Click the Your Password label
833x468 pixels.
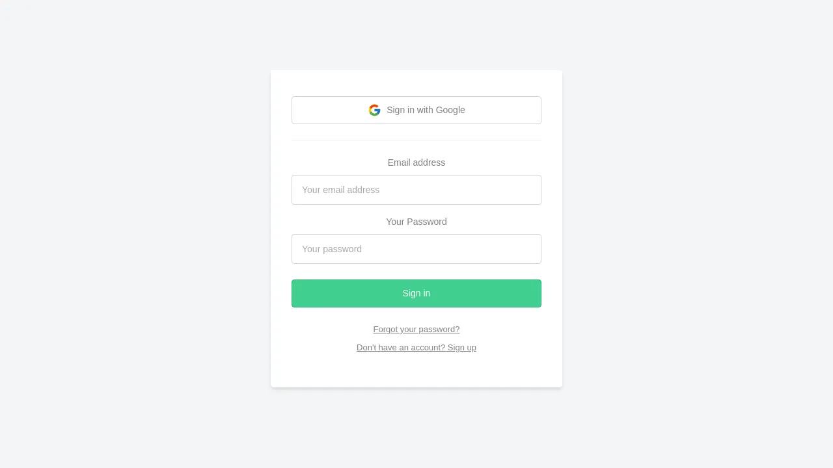click(x=416, y=222)
